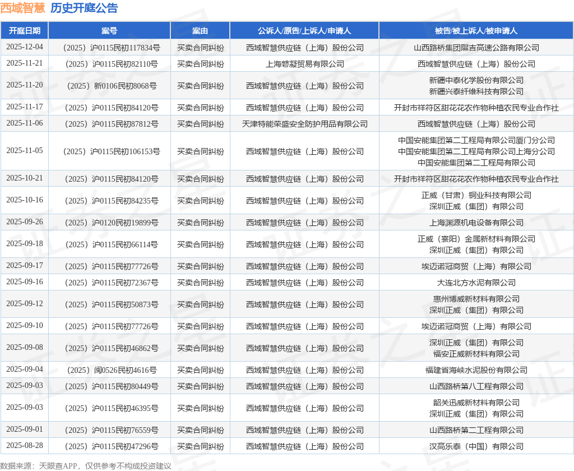Click case number 沪0115民初66114号
The height and width of the screenshot is (471, 574).
(125, 244)
